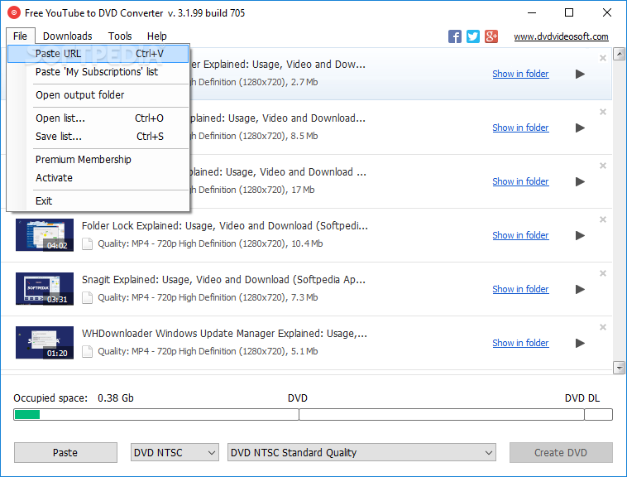Remove the 2.7 Mb video item
The height and width of the screenshot is (477, 627).
[x=603, y=59]
